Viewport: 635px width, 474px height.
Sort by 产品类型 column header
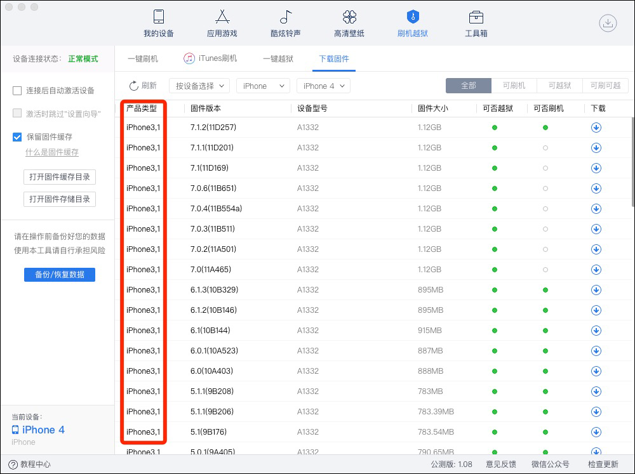click(x=142, y=109)
